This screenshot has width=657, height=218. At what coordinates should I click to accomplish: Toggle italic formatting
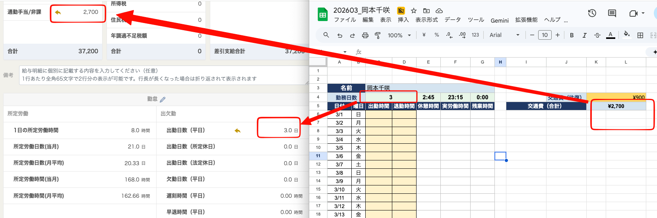click(584, 35)
